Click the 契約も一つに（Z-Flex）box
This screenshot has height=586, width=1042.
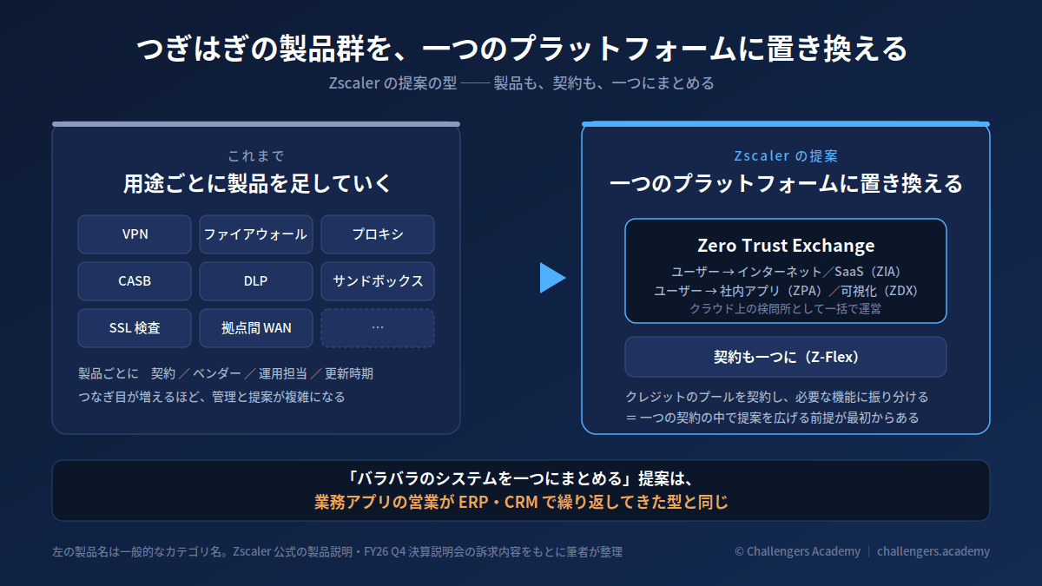tap(786, 357)
